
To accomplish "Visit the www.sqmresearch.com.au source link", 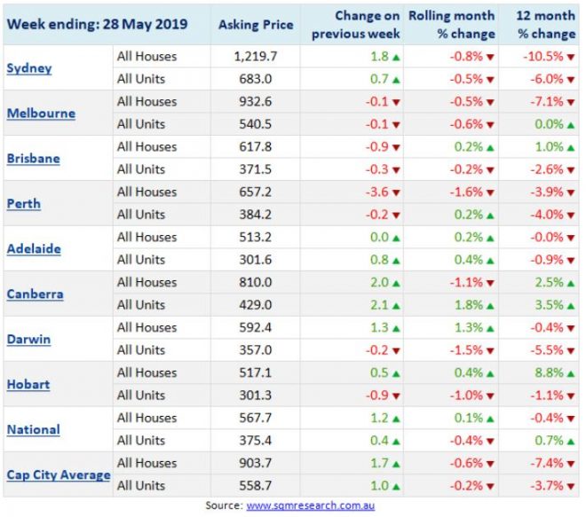I will tap(309, 505).
